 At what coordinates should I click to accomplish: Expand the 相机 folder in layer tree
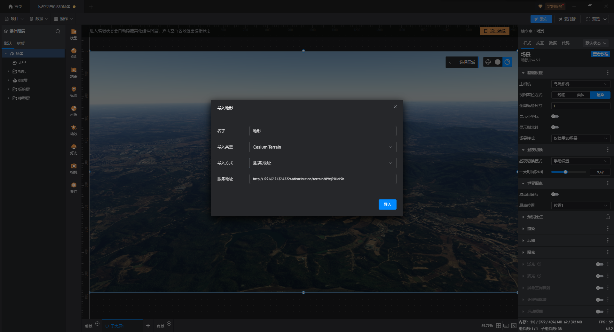click(8, 72)
